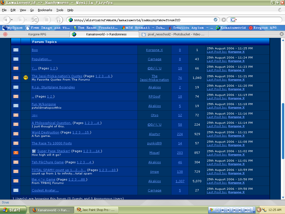The width and height of the screenshot is (285, 214).
Task: Select the Kamainsworld Randomness tab
Action: point(104,34)
